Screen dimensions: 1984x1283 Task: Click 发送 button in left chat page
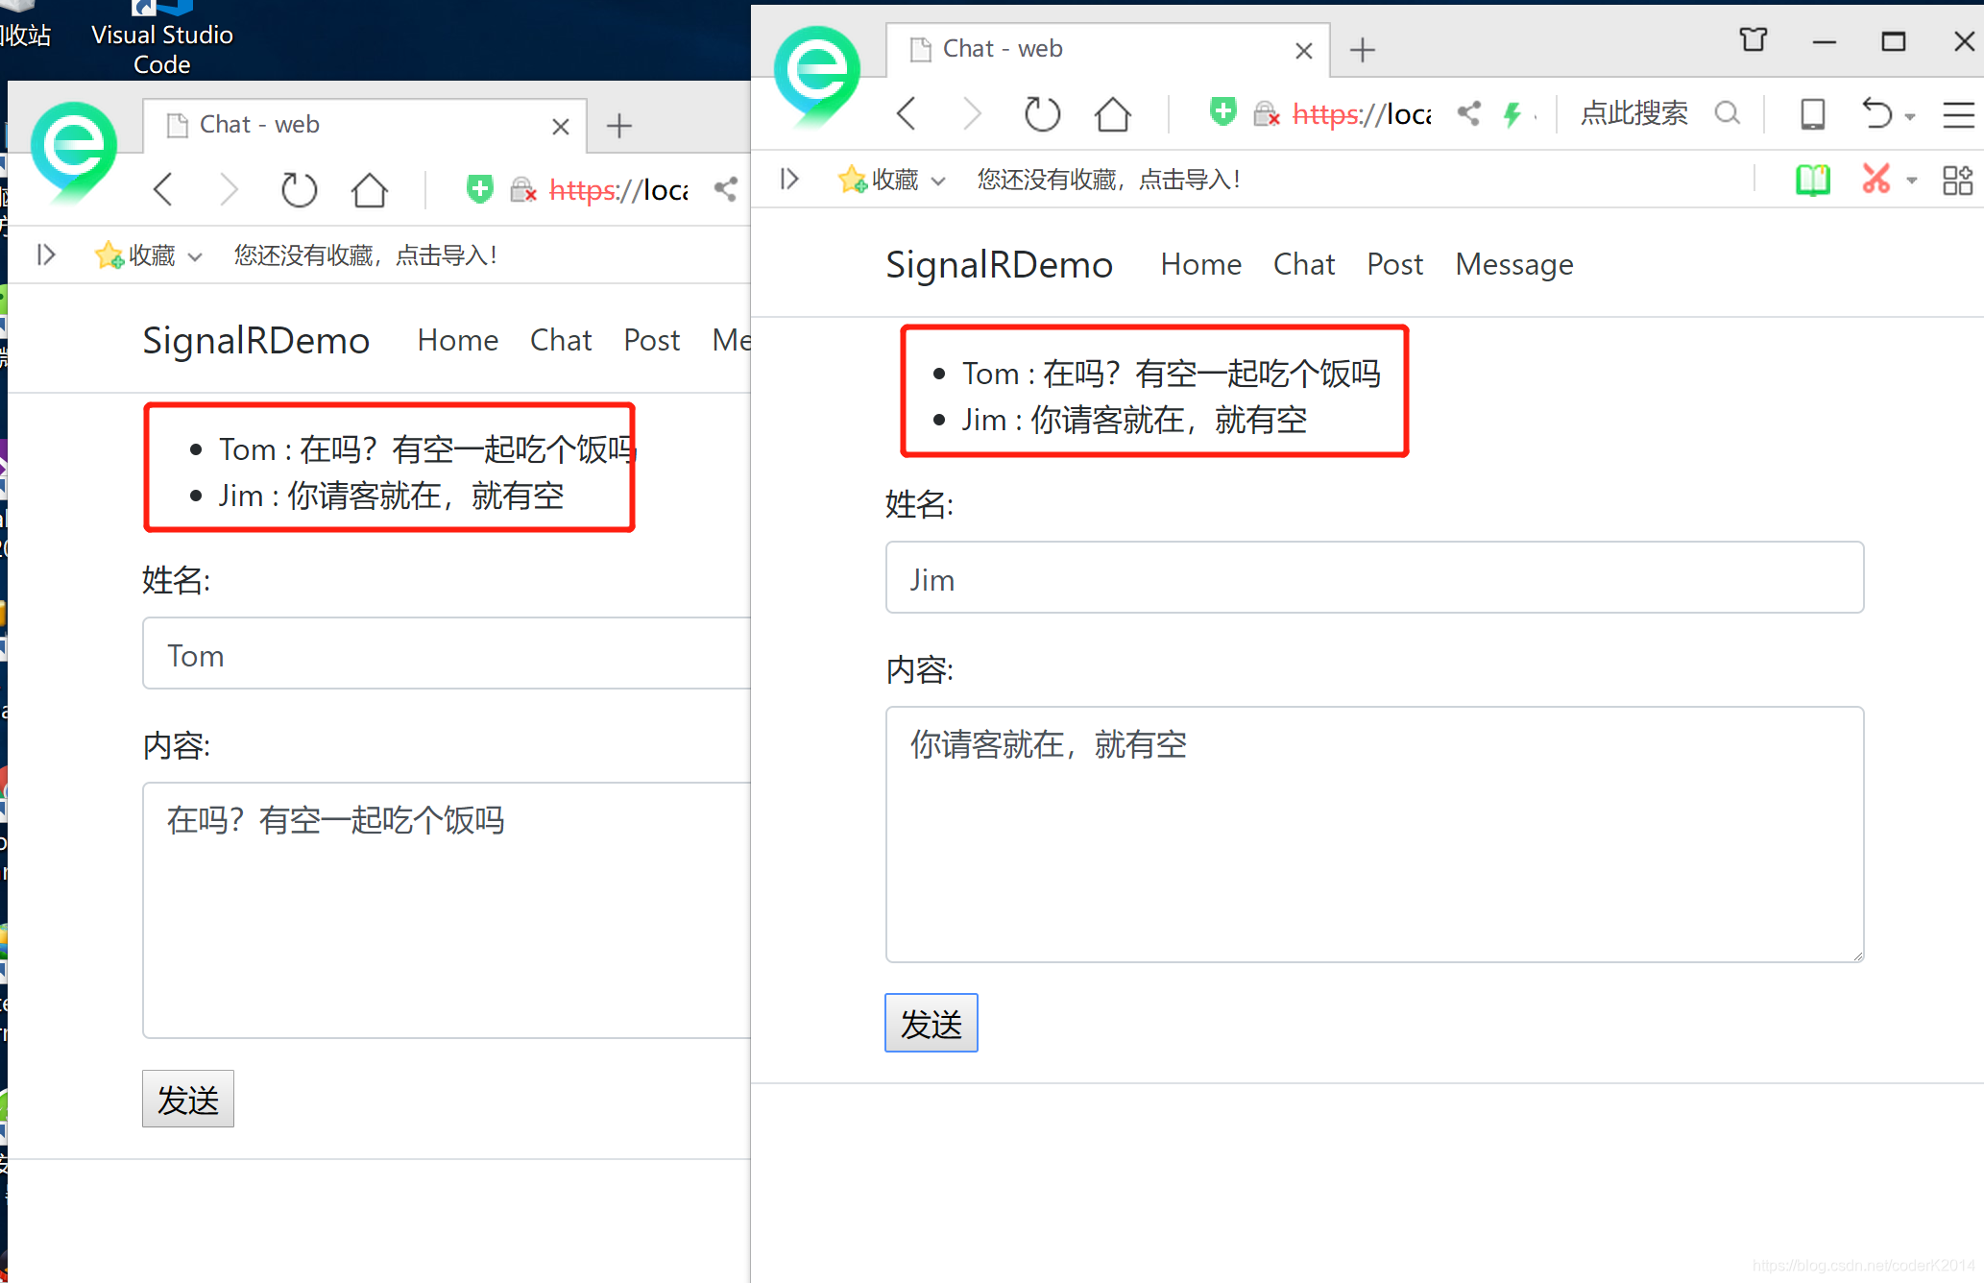[x=188, y=1099]
